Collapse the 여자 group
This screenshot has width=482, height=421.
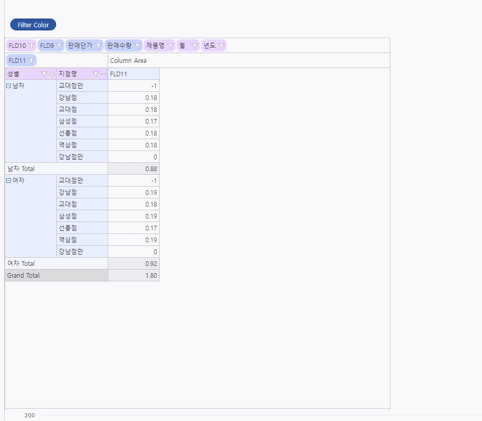(9, 181)
